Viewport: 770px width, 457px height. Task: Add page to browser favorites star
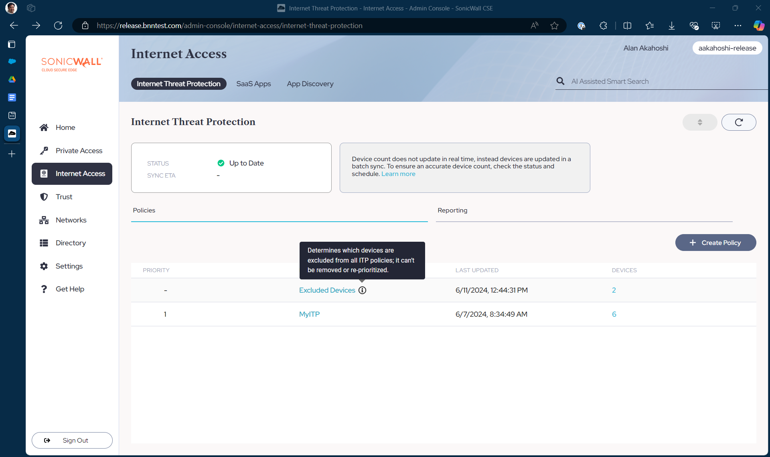tap(554, 26)
